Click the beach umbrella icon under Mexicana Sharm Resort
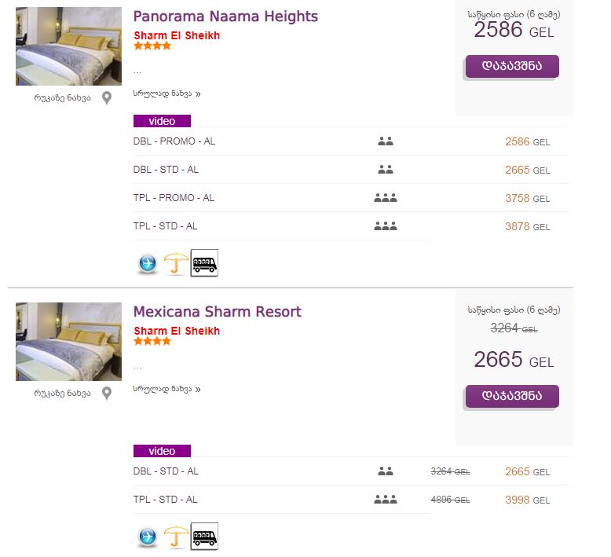611x557 pixels. pyautogui.click(x=176, y=537)
